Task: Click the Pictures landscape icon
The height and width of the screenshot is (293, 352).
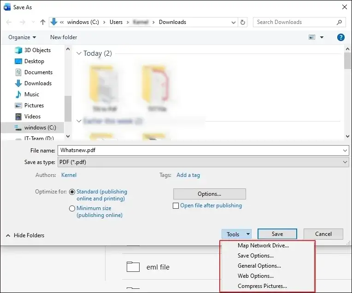Action: 18,105
